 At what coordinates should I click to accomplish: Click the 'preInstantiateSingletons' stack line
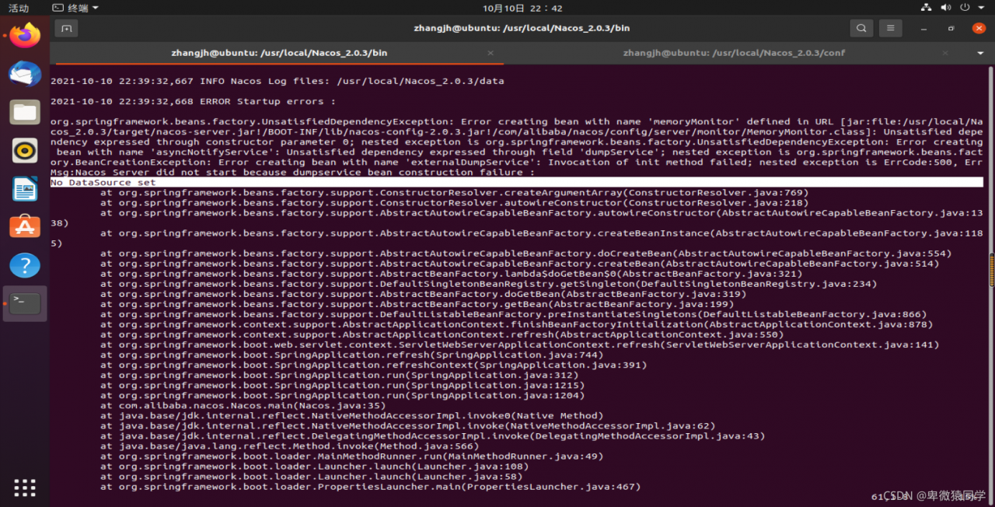click(513, 315)
